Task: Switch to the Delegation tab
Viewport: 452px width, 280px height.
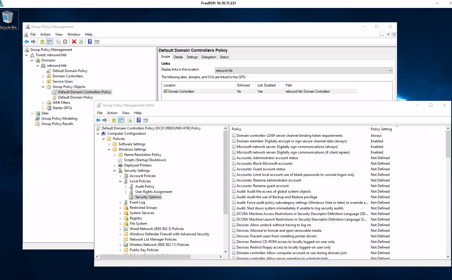Action: click(x=209, y=57)
